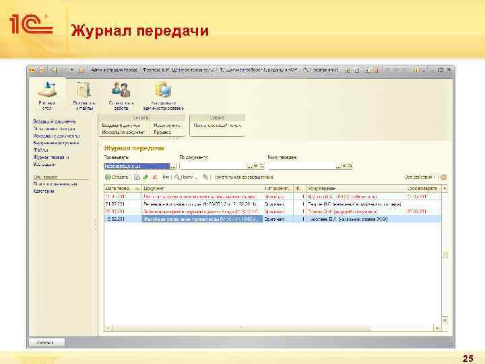Open Полнотекстовый поиск in the Сервис panel
The height and width of the screenshot is (364, 485).
tap(218, 125)
